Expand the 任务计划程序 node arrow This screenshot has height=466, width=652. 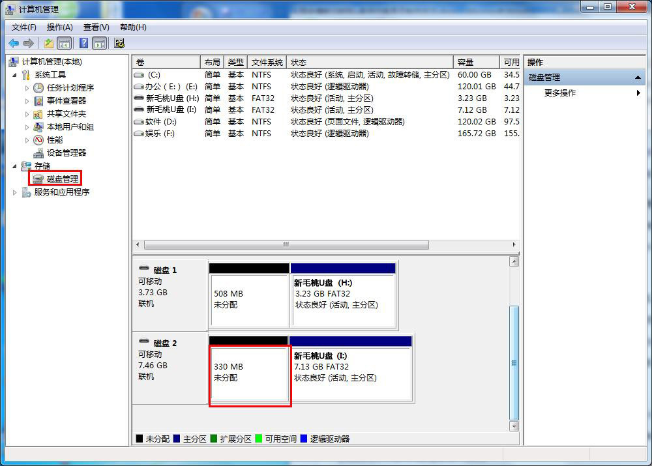[x=27, y=88]
